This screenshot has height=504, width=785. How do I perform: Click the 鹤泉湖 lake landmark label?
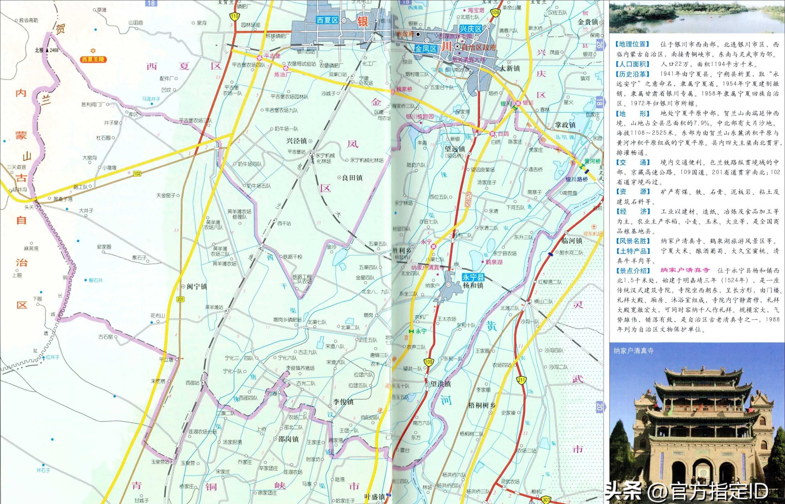tap(494, 262)
